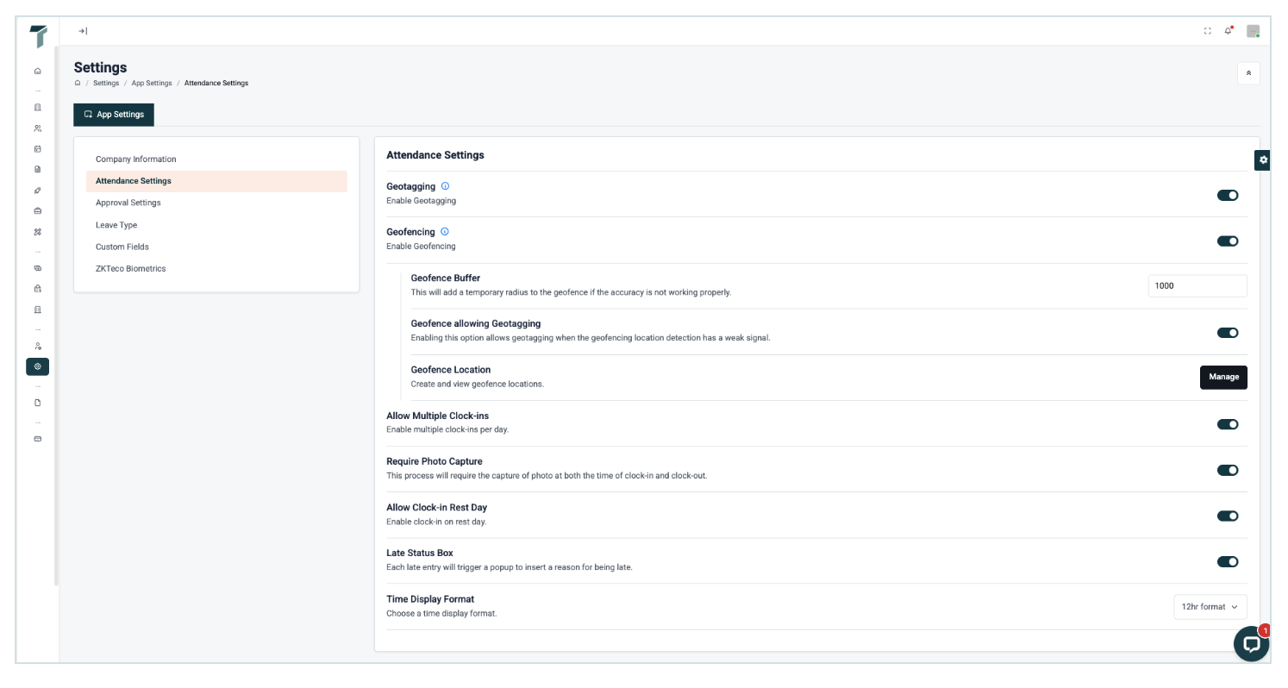
Task: Expand the sidebar using the top arrow
Action: tap(83, 31)
